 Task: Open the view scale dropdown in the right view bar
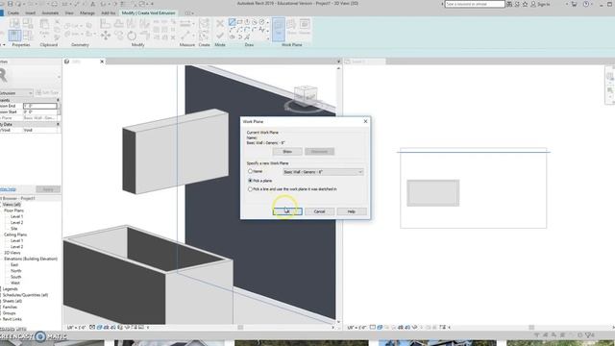point(357,327)
